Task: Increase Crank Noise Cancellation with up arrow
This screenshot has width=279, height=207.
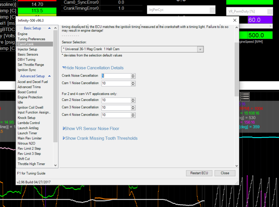Action: click(133, 74)
